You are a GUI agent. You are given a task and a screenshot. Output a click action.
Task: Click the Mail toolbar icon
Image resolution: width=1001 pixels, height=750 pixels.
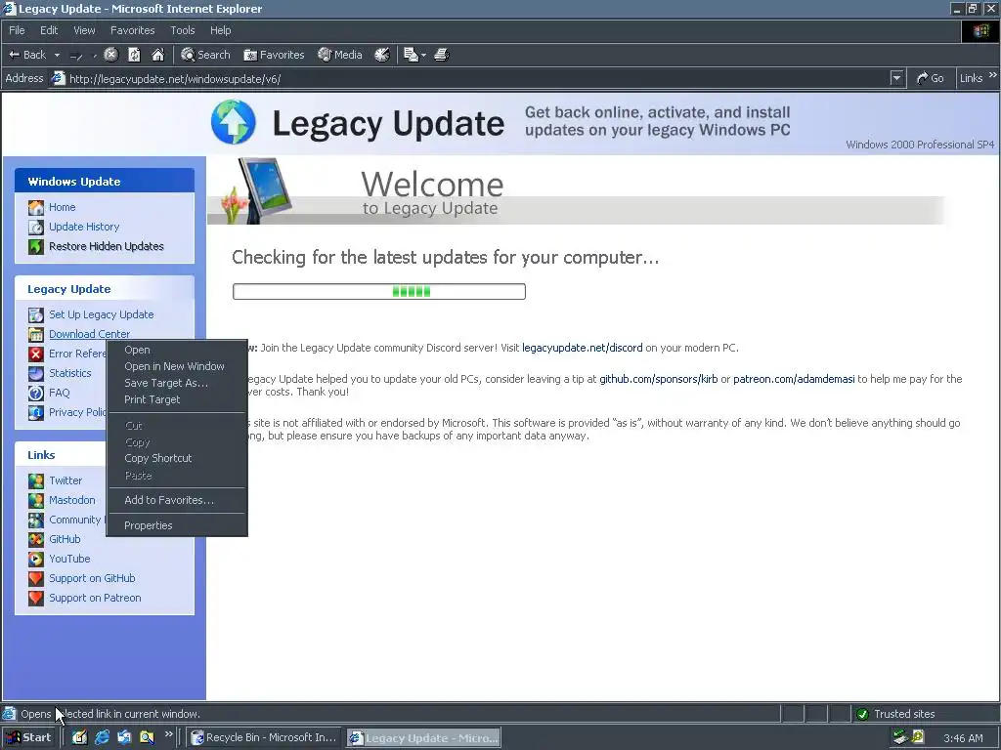411,55
